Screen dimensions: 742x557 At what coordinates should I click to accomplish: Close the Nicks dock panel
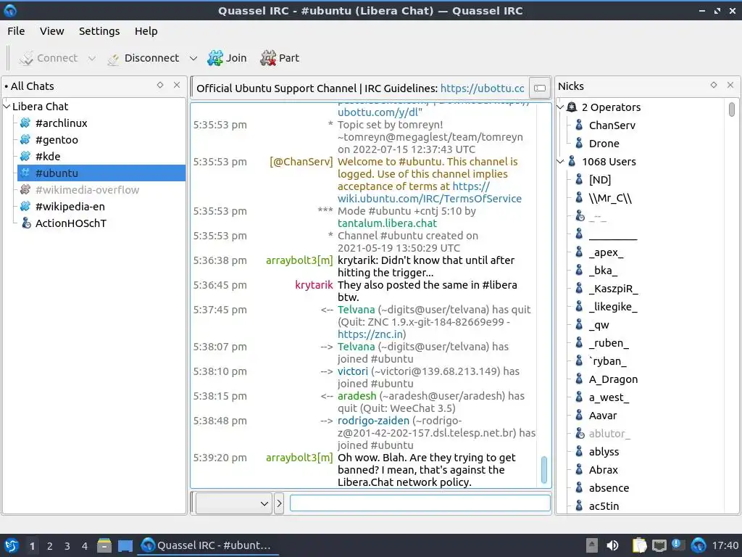pyautogui.click(x=730, y=86)
